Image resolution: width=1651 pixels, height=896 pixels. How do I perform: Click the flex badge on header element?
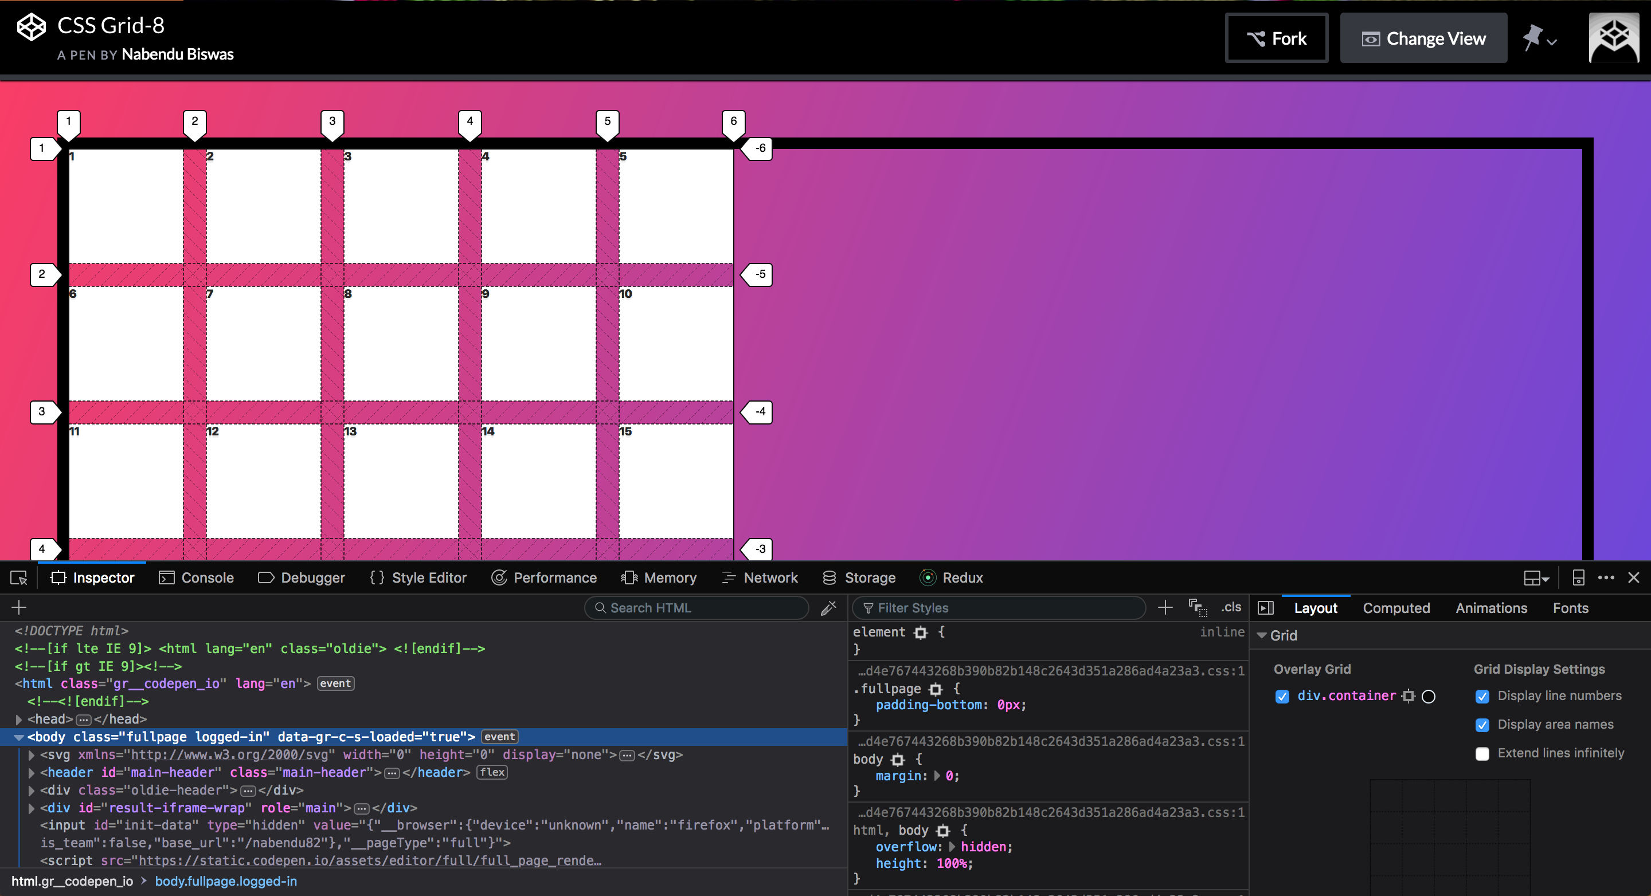[x=492, y=772]
